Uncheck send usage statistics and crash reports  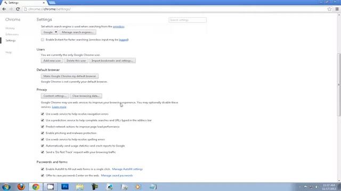(43, 146)
